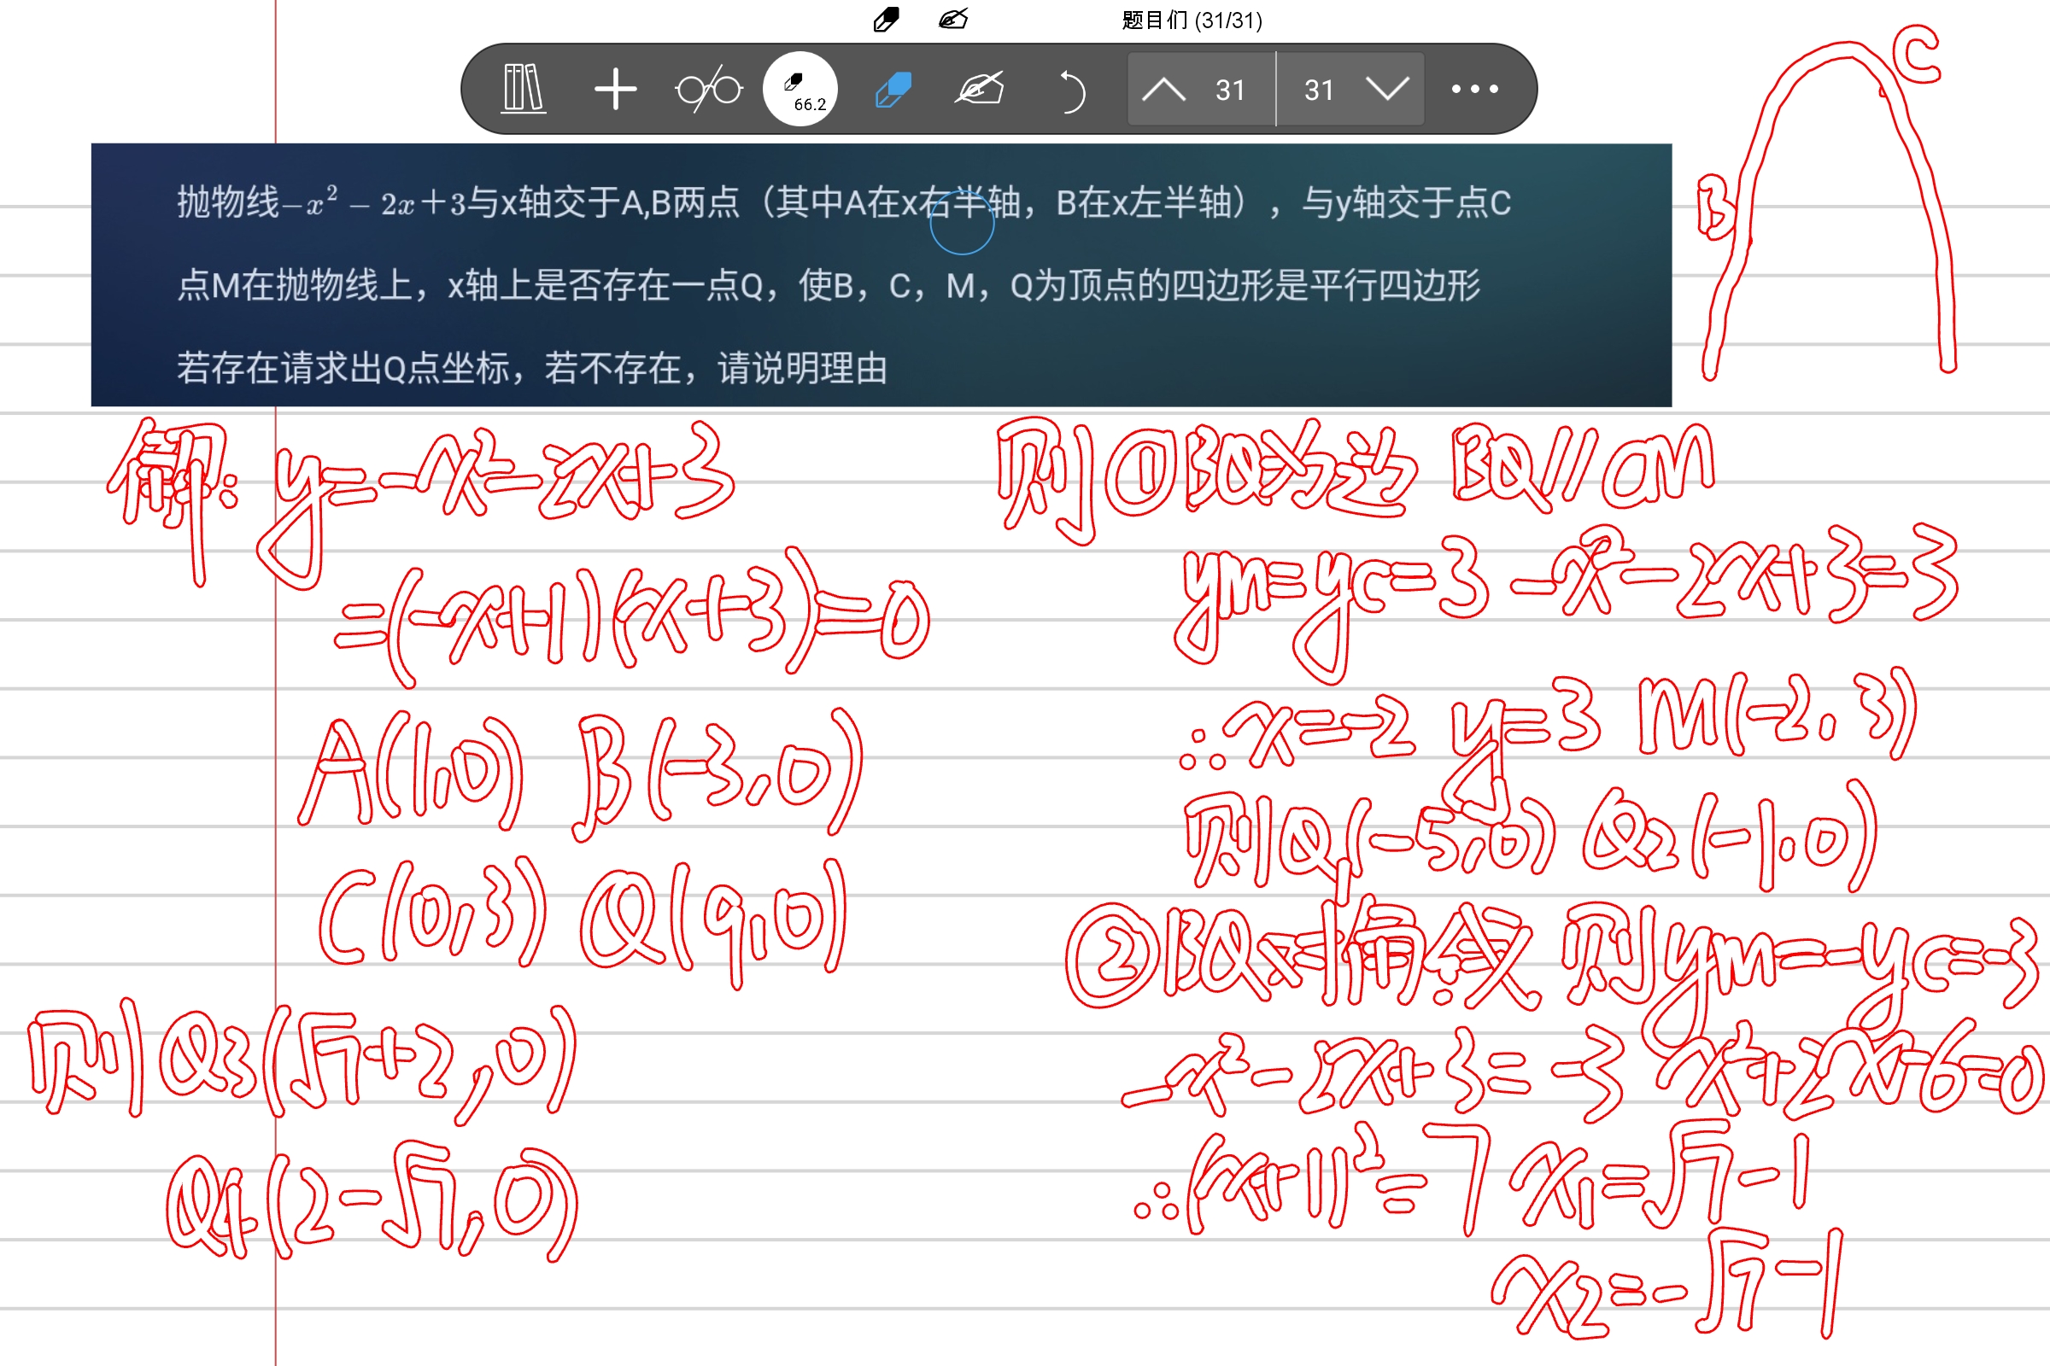Undo last stroke with curved arrow
This screenshot has height=1366, width=2050.
click(x=1072, y=90)
